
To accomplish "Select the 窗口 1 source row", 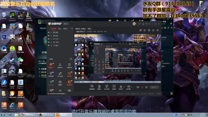I will [60, 45].
